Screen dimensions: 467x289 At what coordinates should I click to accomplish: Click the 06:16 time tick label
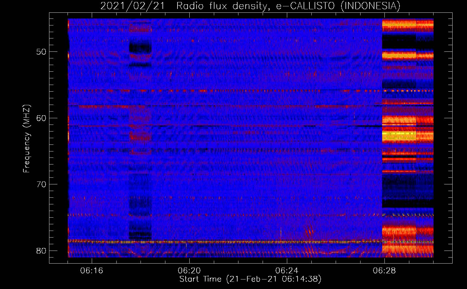tap(92, 271)
